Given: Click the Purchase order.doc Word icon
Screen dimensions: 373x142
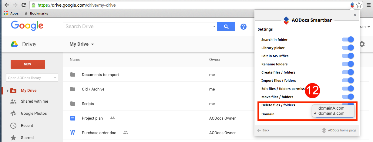Looking at the screenshot, I should click(73, 133).
